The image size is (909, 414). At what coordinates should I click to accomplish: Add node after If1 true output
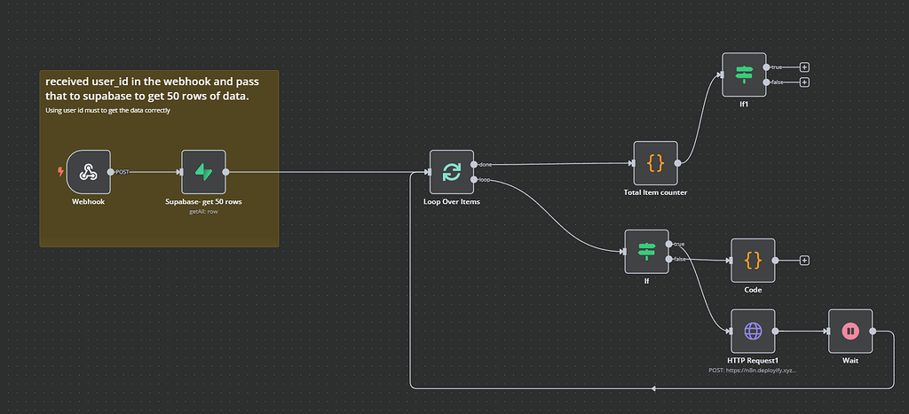[x=804, y=67]
